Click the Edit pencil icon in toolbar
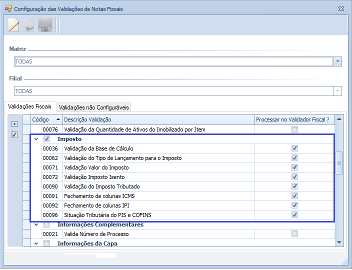 coord(13,25)
